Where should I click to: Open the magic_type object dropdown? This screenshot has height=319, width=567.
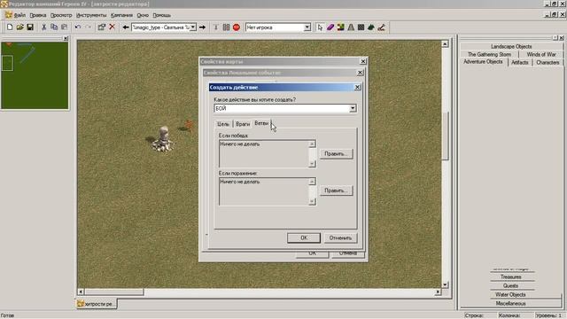pos(193,27)
